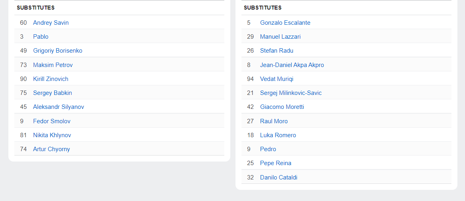Viewport: 465px width, 201px height.
Task: Select Nikita Khlynov in substitutes list
Action: coord(52,135)
